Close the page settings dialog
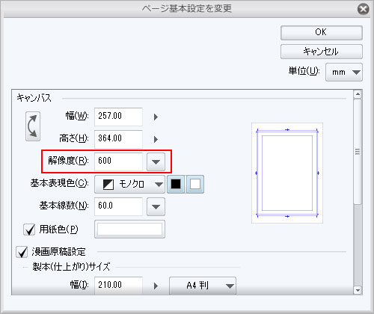 coord(364,9)
